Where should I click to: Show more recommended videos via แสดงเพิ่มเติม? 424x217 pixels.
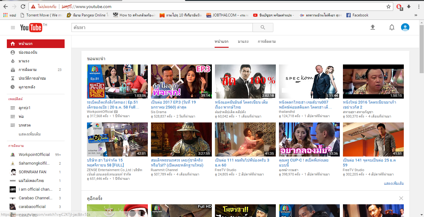pos(394,184)
